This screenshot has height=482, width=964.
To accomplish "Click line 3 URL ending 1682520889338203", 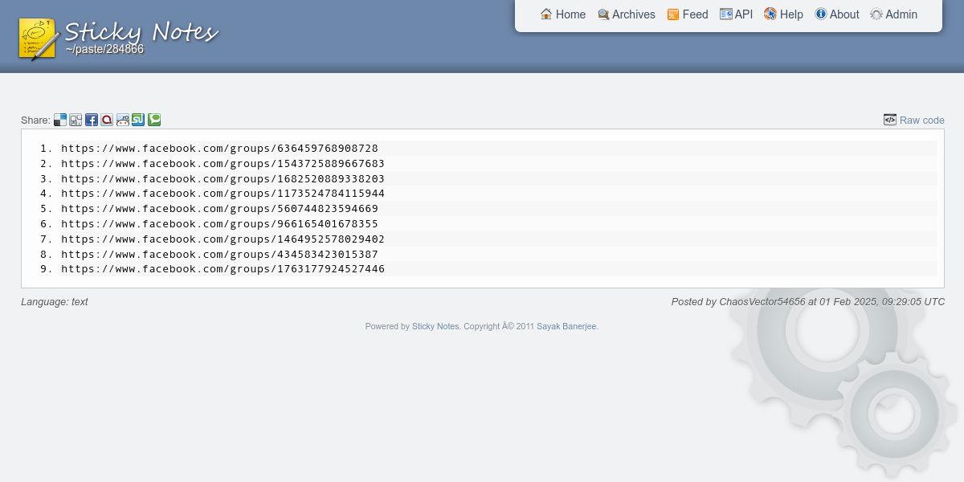I will tap(223, 179).
